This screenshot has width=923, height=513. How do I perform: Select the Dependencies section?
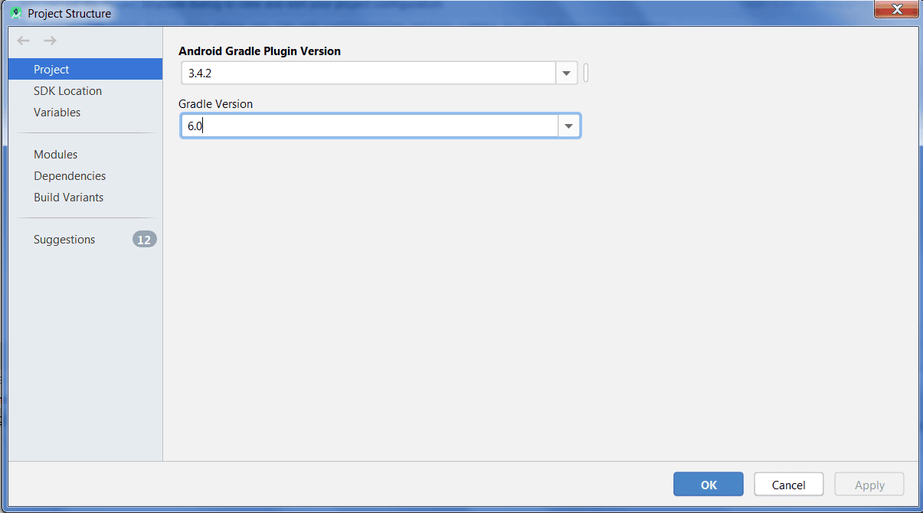pos(69,175)
